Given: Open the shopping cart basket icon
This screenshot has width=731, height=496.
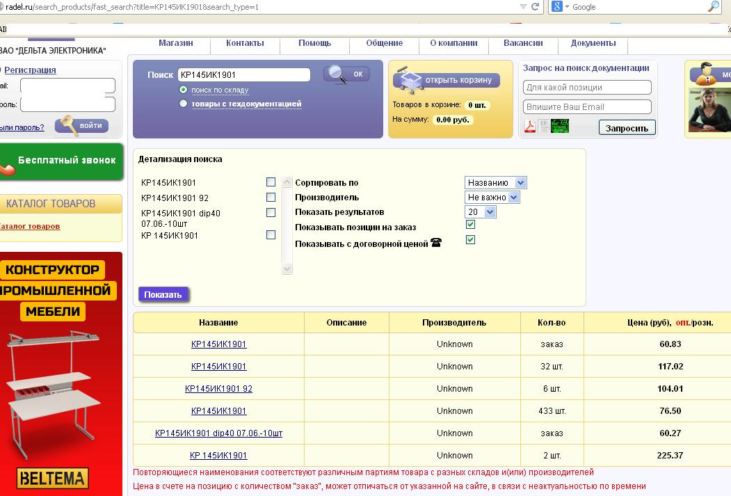Looking at the screenshot, I should coord(409,80).
